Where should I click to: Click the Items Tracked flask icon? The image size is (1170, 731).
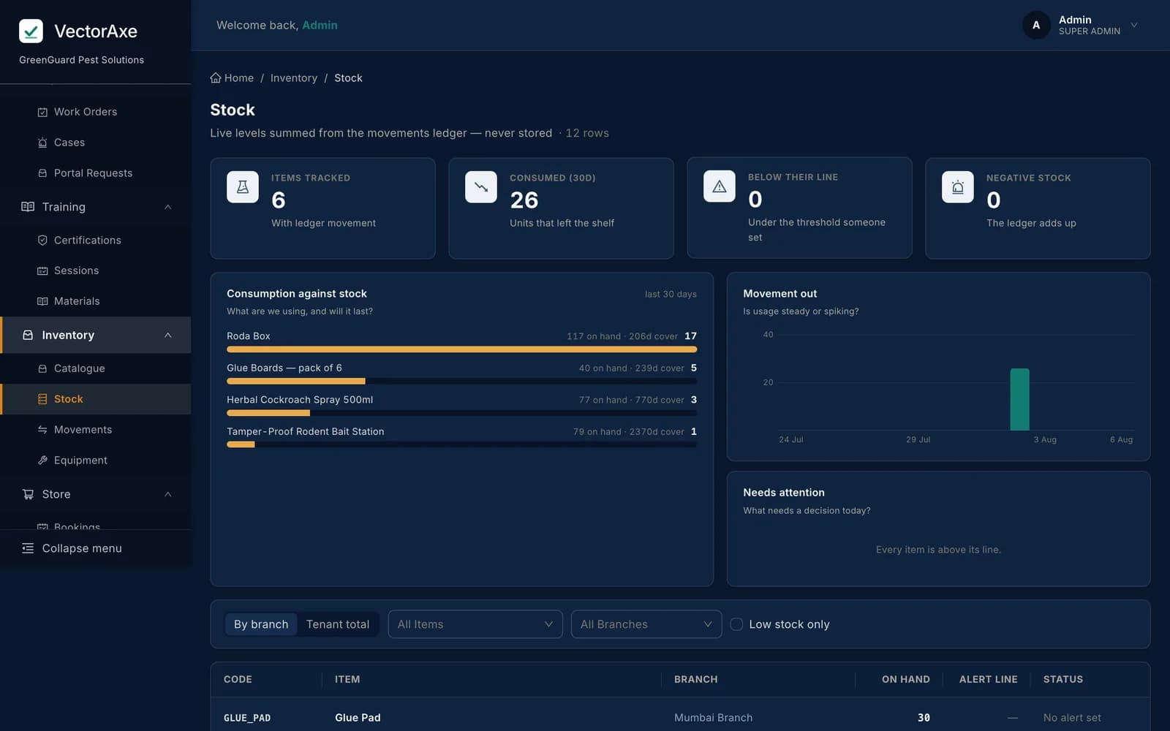tap(243, 187)
